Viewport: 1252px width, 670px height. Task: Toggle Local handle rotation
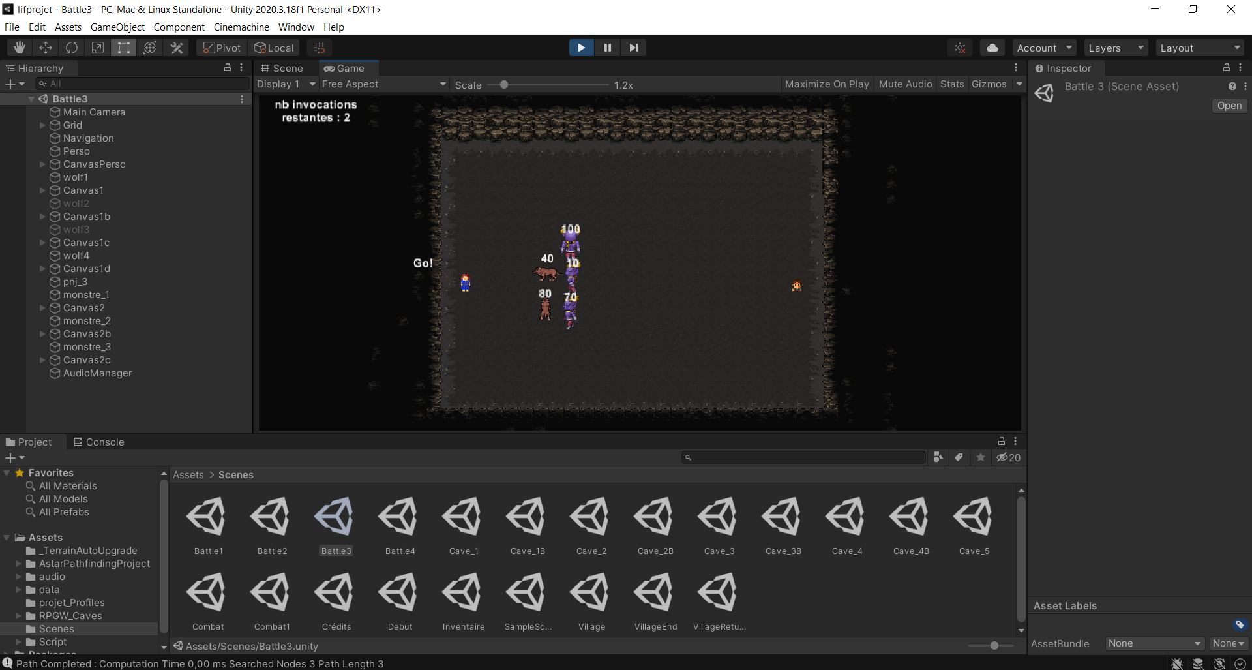coord(274,48)
